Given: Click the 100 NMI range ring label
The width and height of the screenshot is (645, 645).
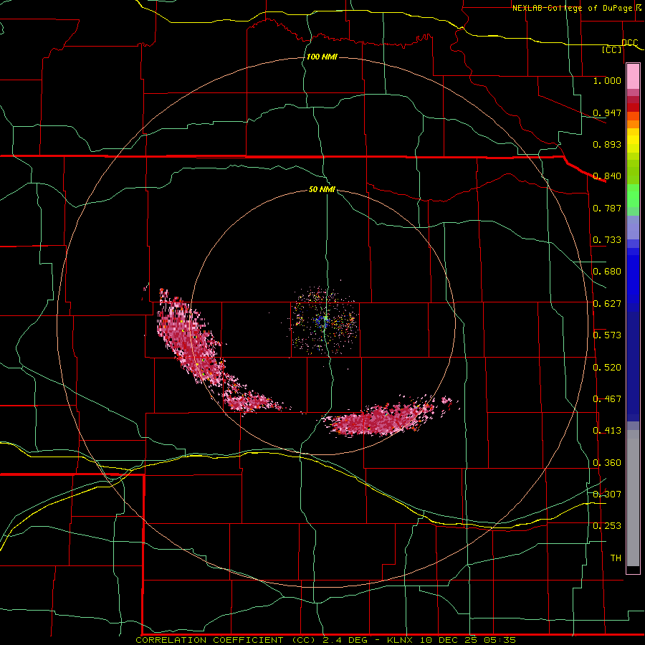Looking at the screenshot, I should tap(322, 57).
